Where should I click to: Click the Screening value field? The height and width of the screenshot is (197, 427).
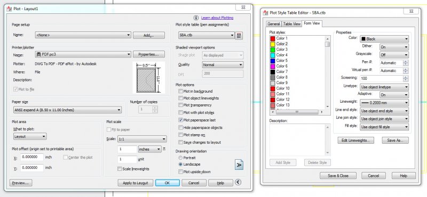pos(382,78)
